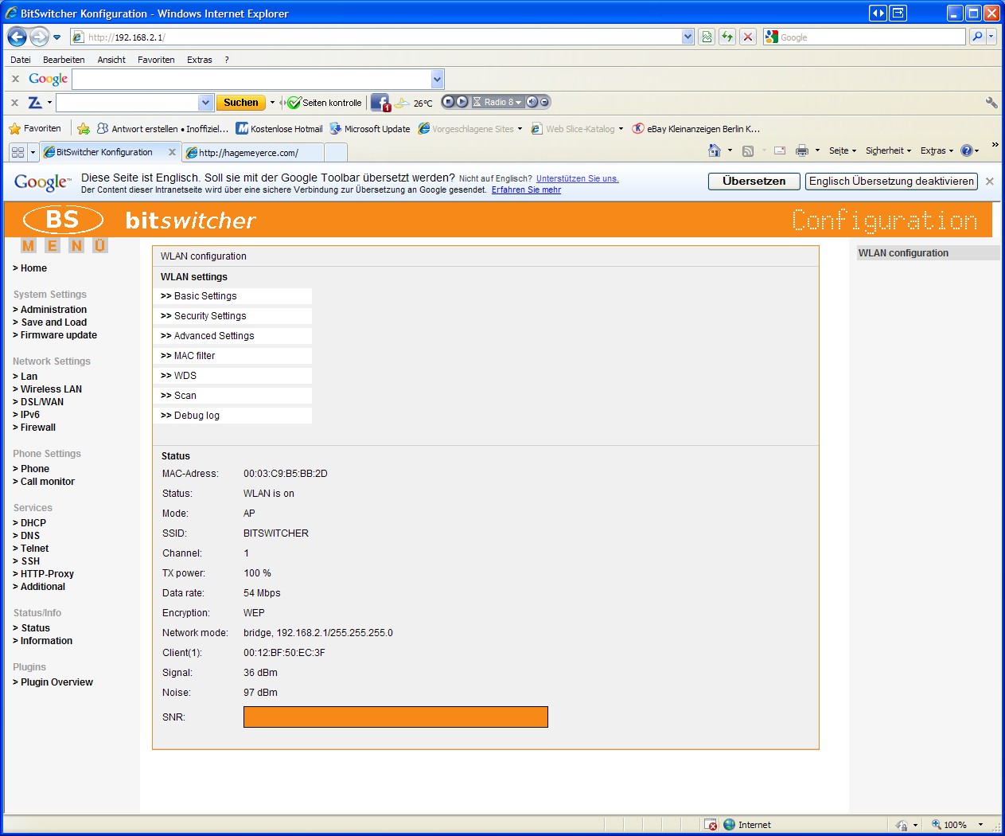Click the red X stop loading icon
The image size is (1005, 836).
tap(747, 37)
